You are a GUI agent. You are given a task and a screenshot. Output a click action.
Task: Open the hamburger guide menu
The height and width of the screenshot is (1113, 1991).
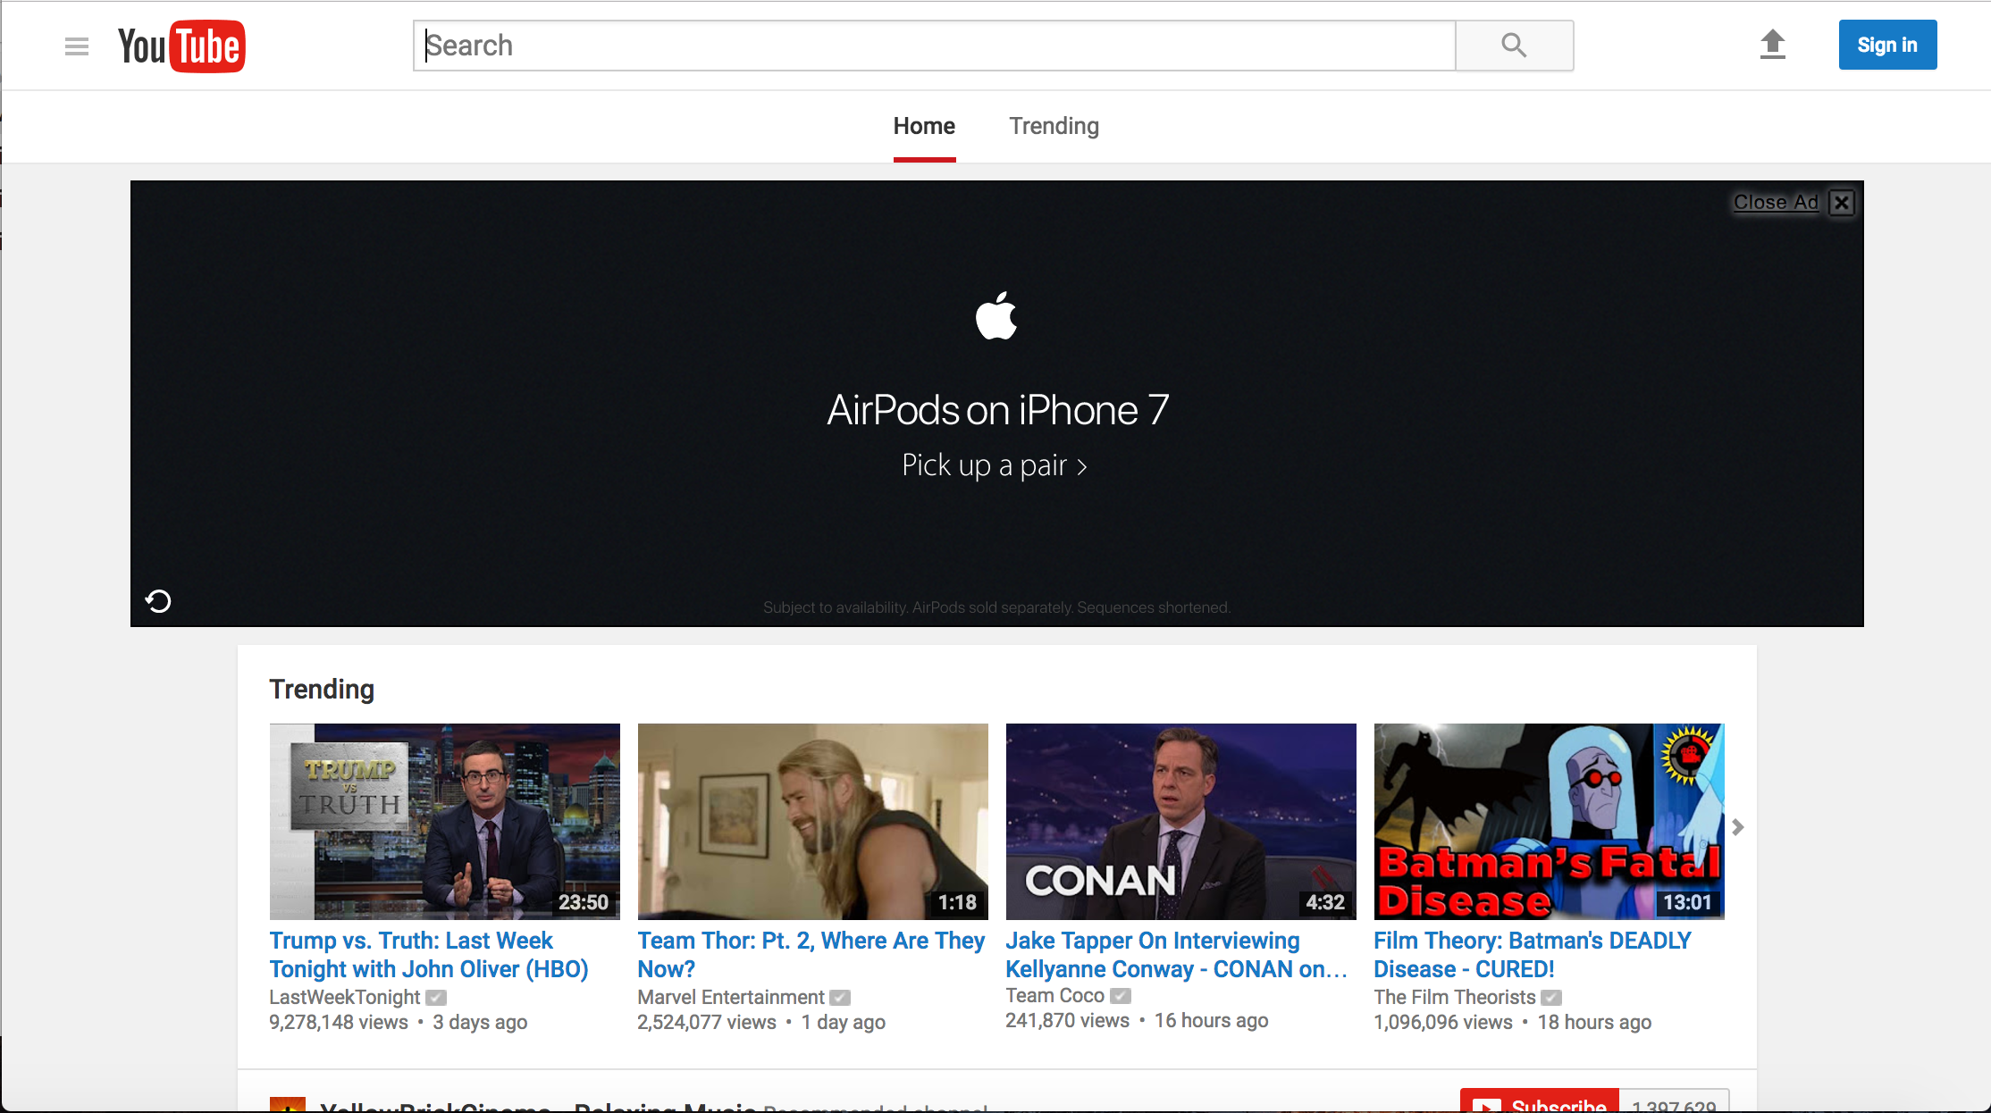(77, 46)
